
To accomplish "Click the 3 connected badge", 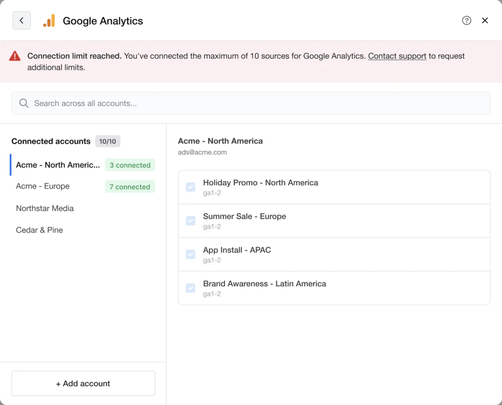I will pos(130,165).
